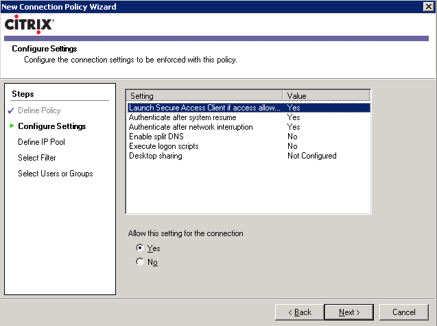The width and height of the screenshot is (437, 326).
Task: Select the Execute logon scripts setting
Action: [x=248, y=146]
